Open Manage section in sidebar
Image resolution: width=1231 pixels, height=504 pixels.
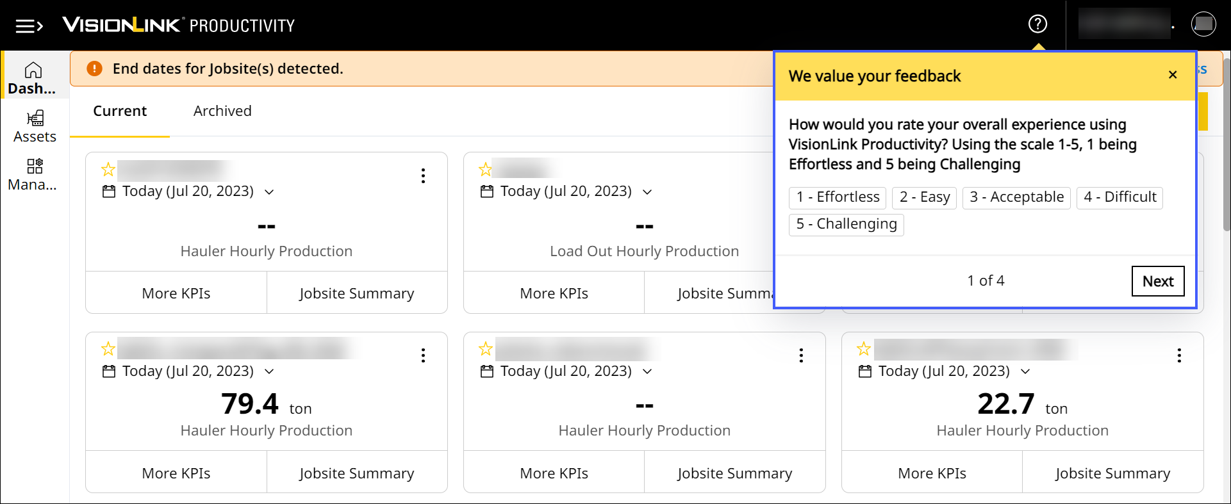tap(33, 175)
